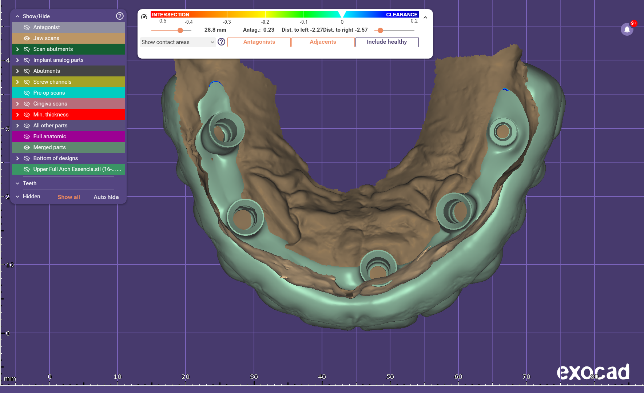The image size is (644, 393).
Task: Collapse the distance color scale panel
Action: pos(425,17)
